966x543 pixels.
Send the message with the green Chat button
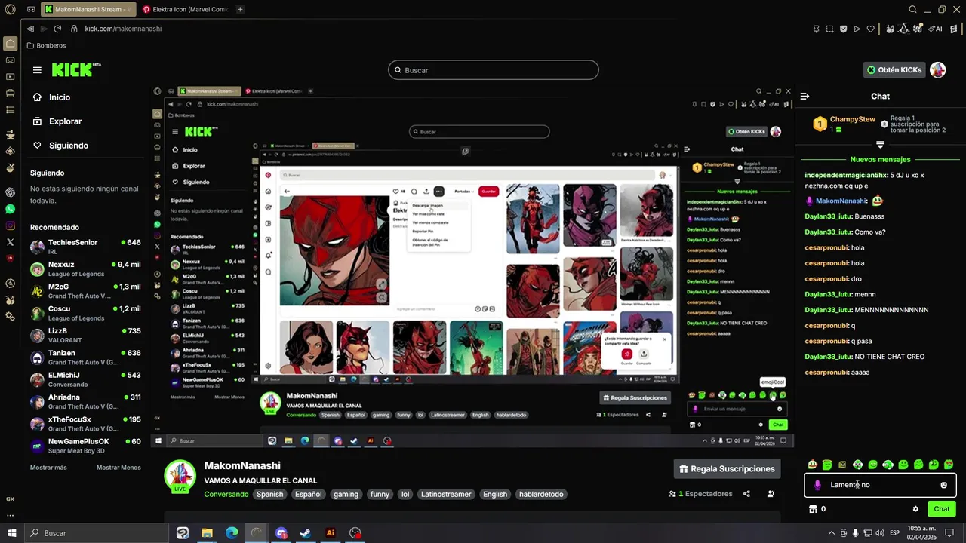(x=941, y=509)
